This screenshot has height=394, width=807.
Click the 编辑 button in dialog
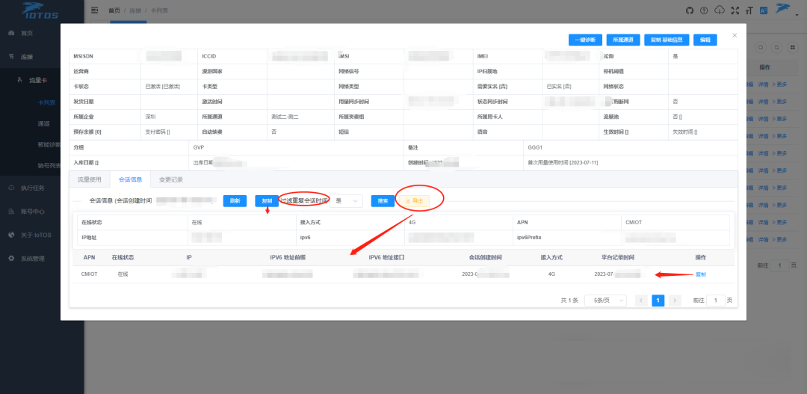click(705, 40)
